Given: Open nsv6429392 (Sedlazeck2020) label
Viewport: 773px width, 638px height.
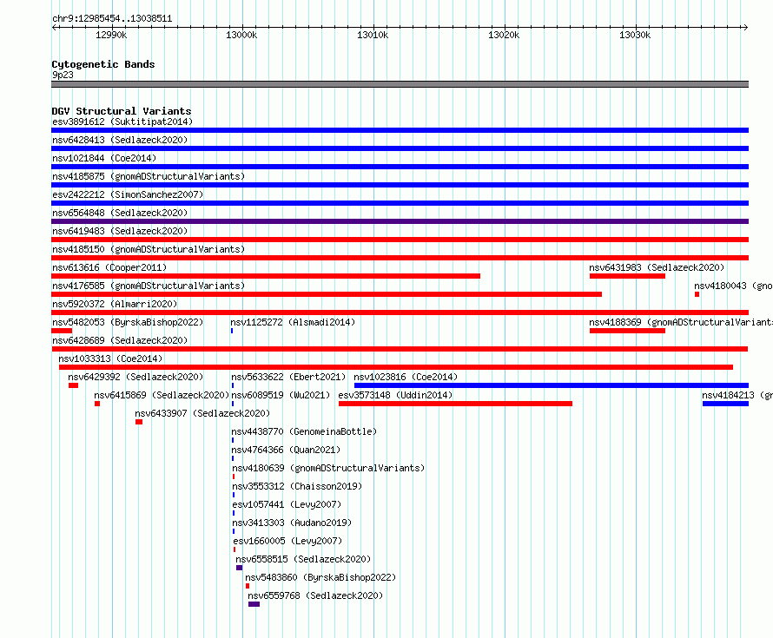Looking at the screenshot, I should pos(135,377).
